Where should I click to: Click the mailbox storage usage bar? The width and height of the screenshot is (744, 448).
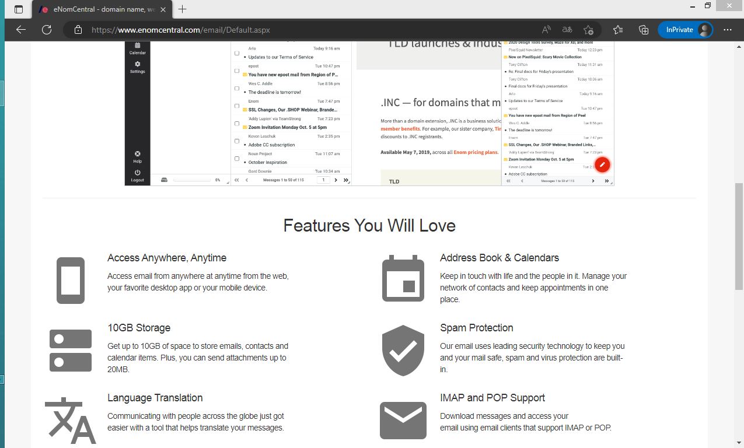(192, 180)
